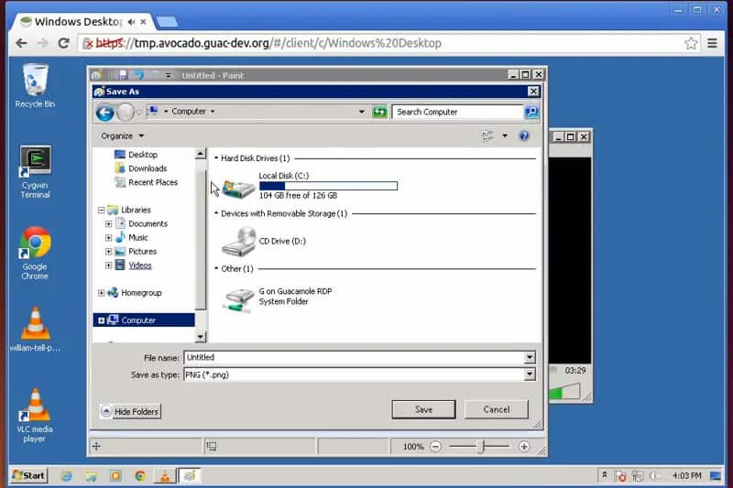The height and width of the screenshot is (488, 733).
Task: Open Google Chrome desktop shortcut
Action: [35, 253]
